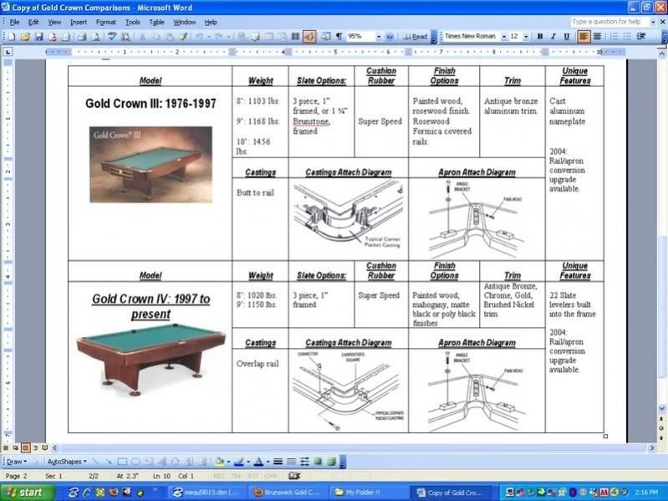
Task: Switch to the mequ5l013.dsn taskbar window
Action: [207, 493]
